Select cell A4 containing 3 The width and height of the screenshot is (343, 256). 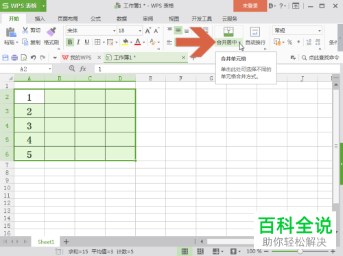click(29, 126)
